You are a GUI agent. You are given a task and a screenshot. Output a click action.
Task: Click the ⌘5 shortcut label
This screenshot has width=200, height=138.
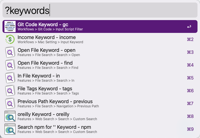click(190, 78)
